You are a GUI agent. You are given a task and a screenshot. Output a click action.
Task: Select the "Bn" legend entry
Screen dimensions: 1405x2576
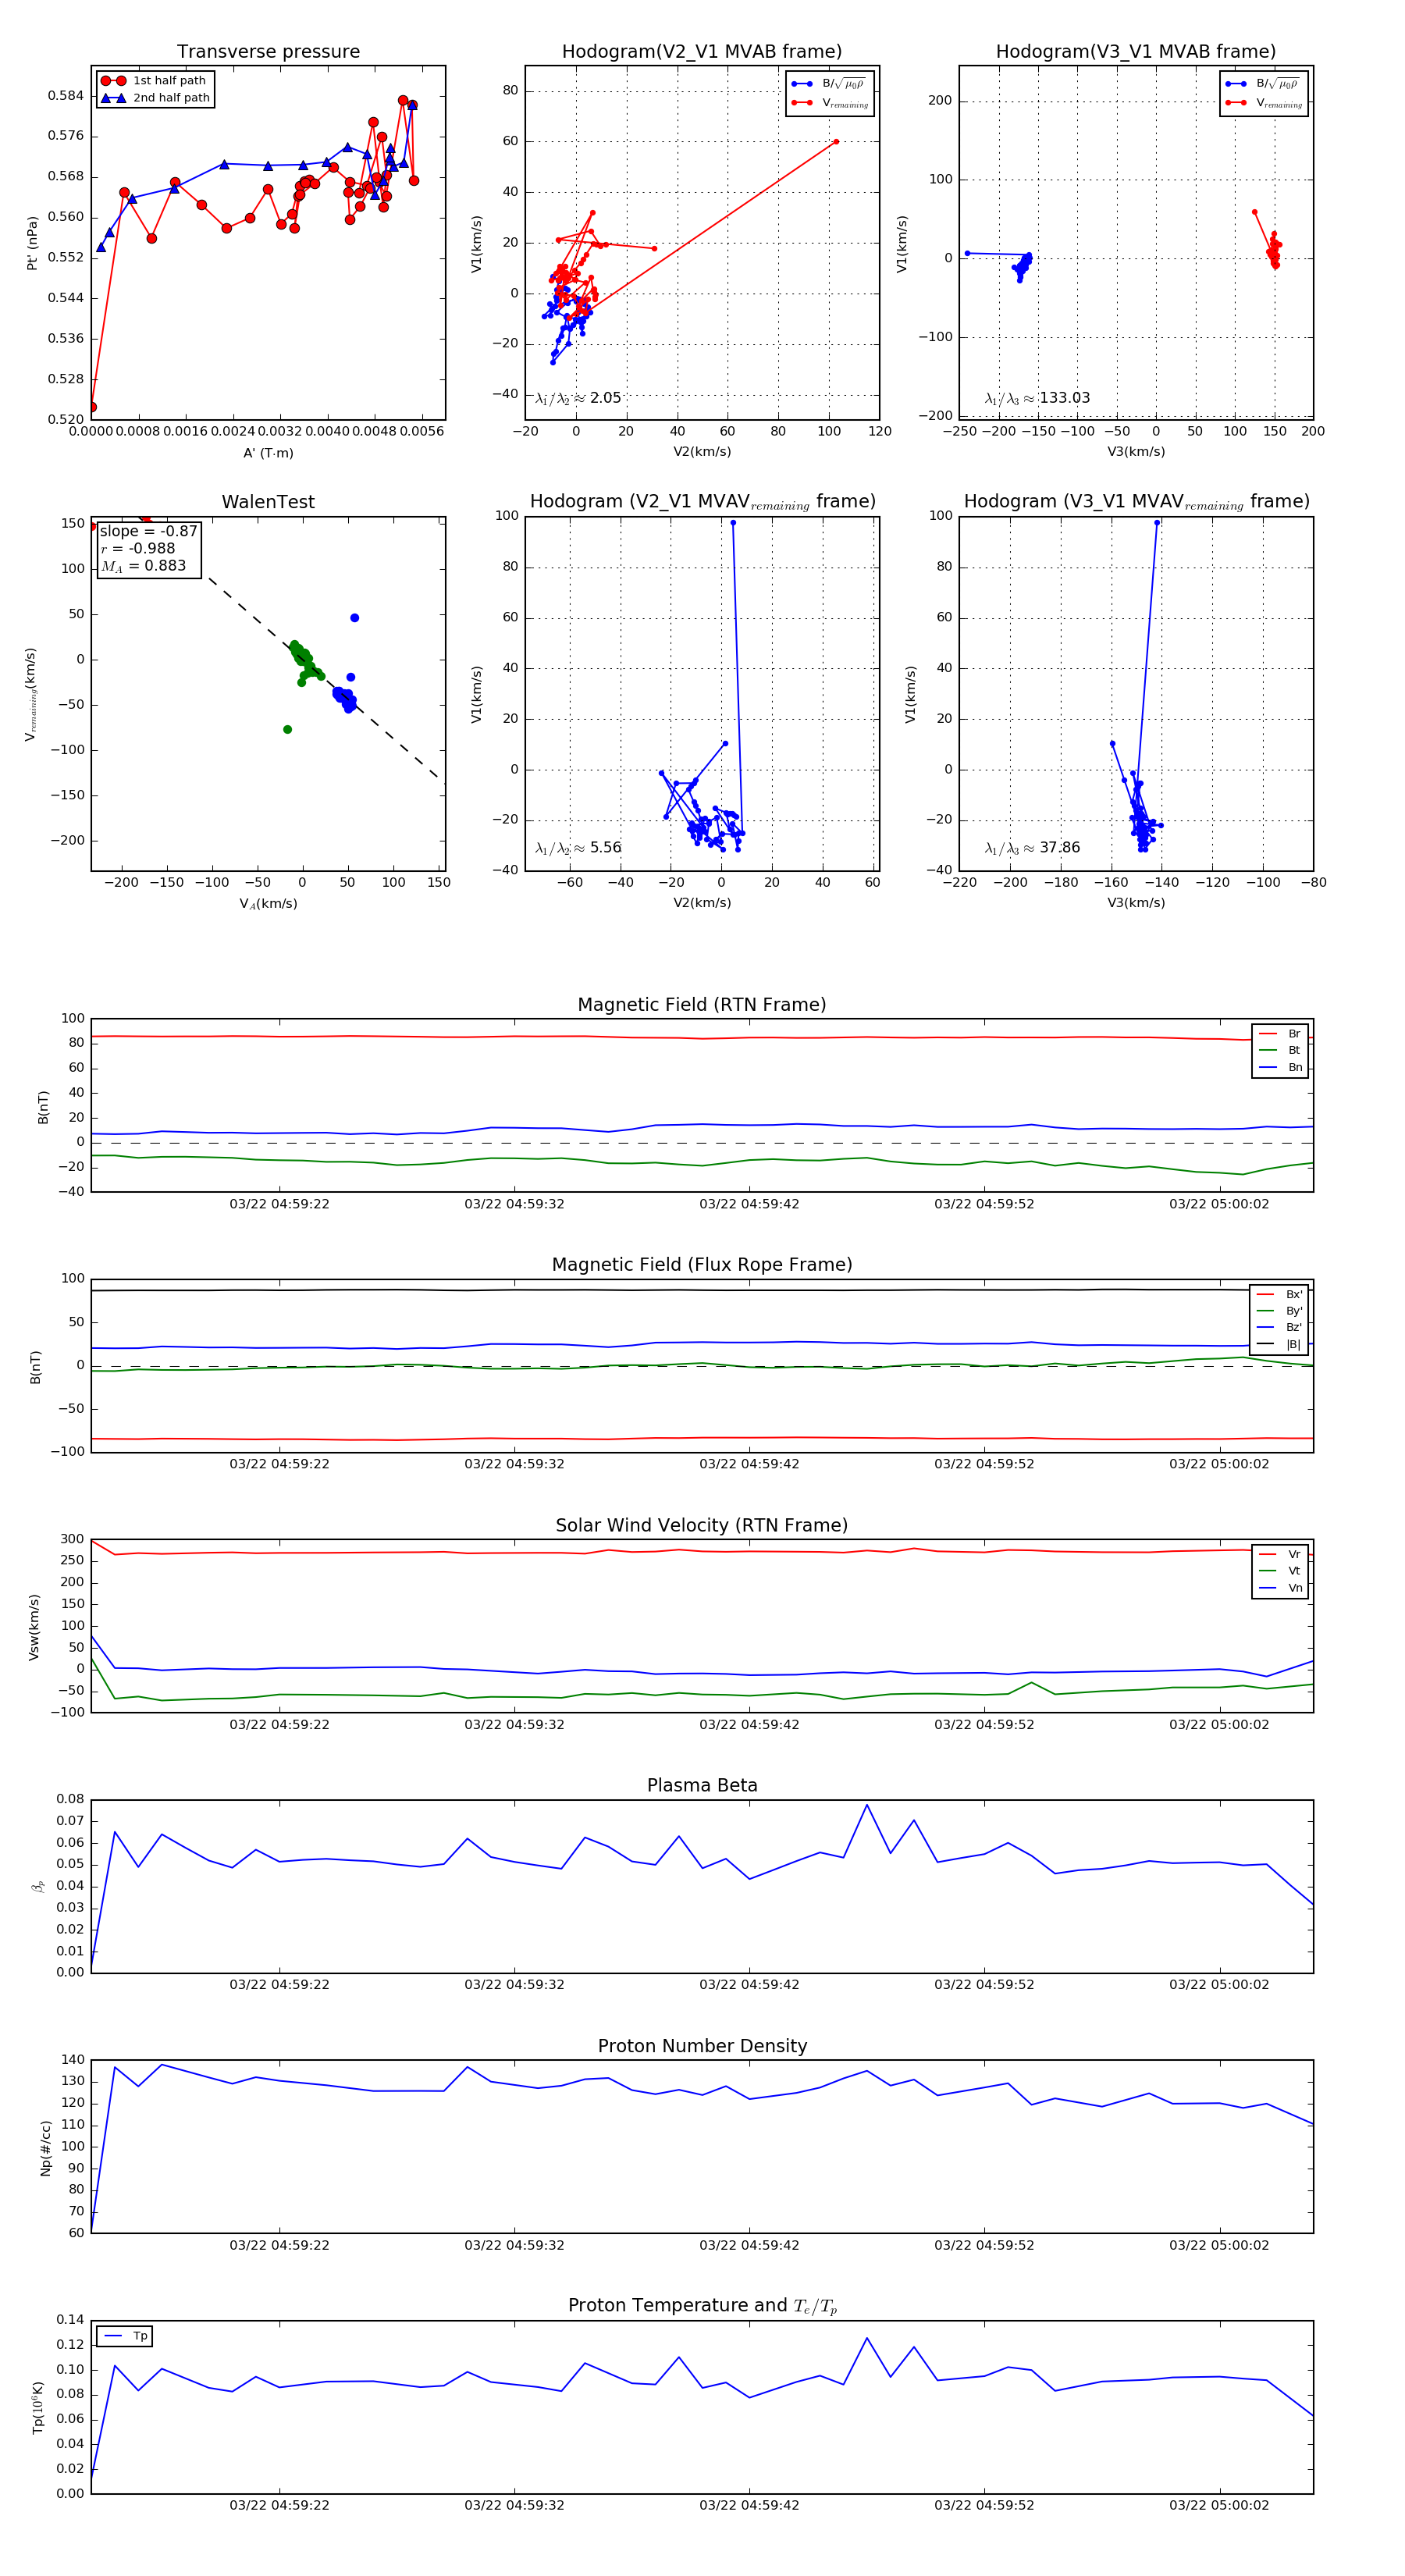[x=1280, y=1068]
